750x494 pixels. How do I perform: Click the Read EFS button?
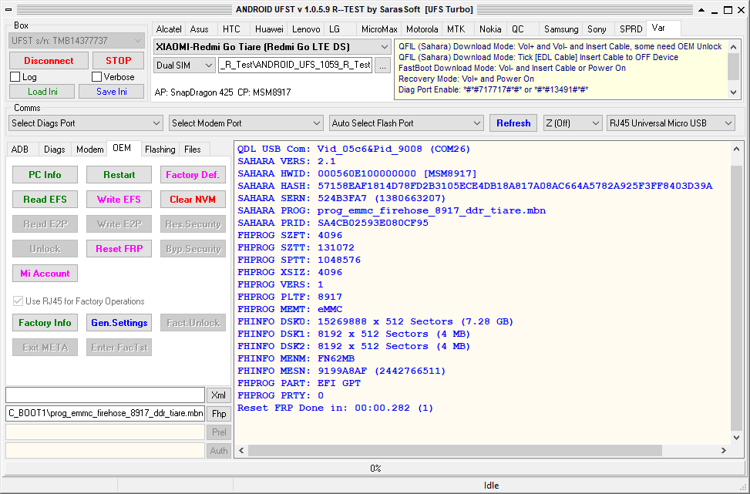point(45,200)
